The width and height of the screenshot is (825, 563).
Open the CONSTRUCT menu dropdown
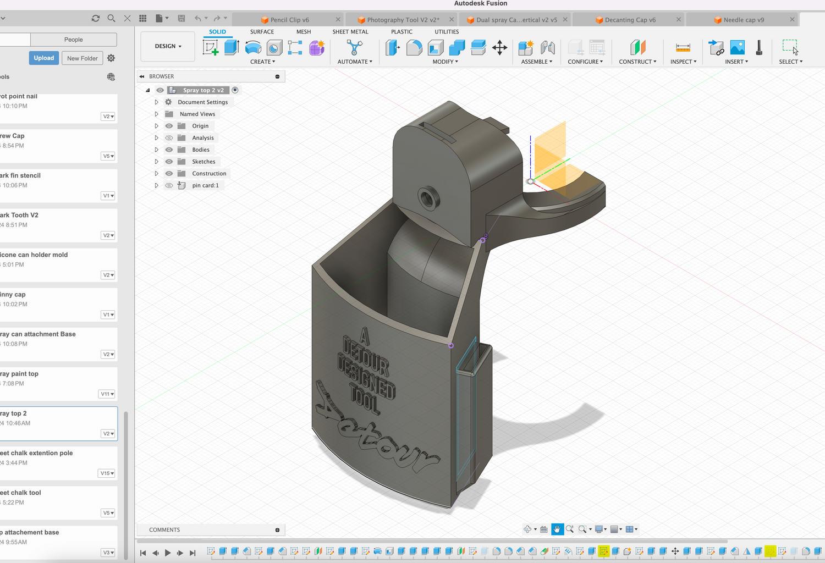(x=637, y=62)
